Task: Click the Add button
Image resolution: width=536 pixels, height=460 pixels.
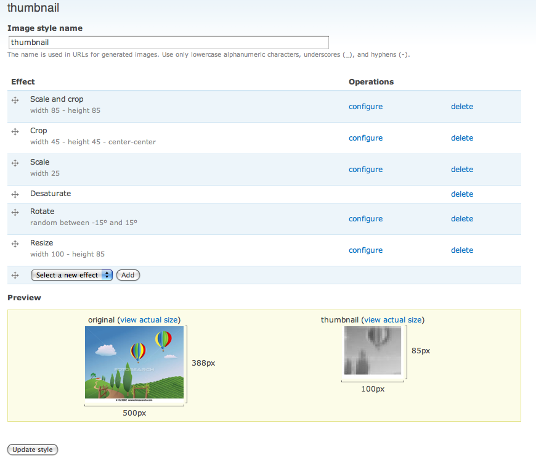Action: tap(128, 274)
